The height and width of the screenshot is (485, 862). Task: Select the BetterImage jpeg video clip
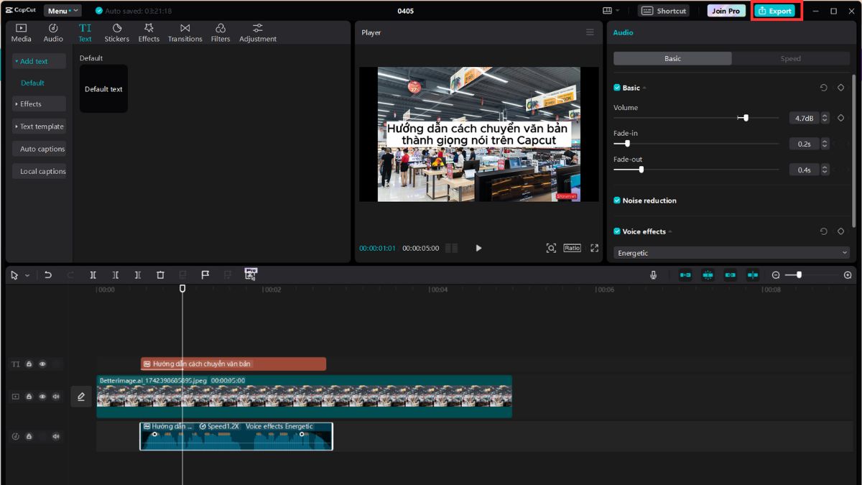pyautogui.click(x=304, y=396)
